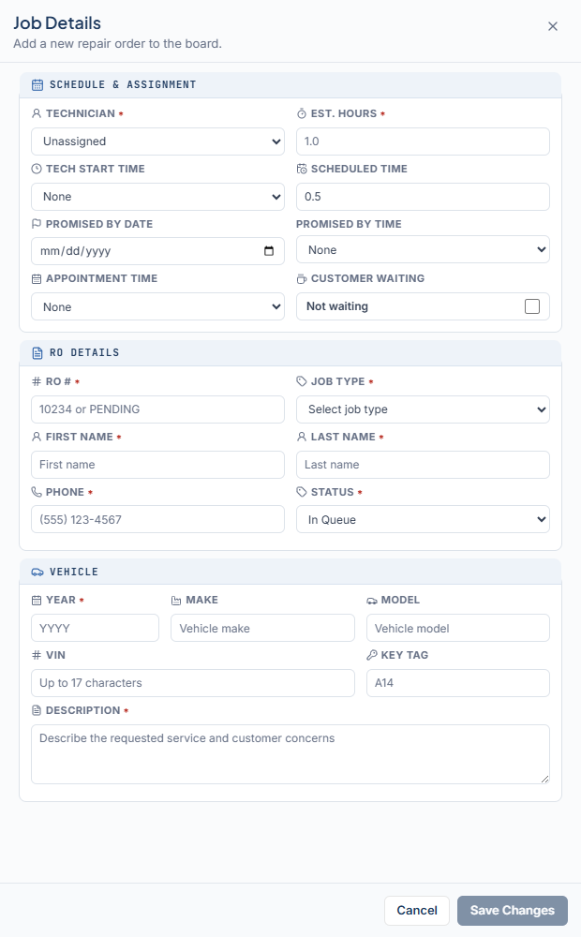This screenshot has height=937, width=581.
Task: Click the person icon beside First Name
Action: pos(37,437)
